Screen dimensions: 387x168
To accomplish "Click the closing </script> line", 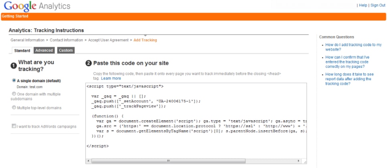I will pyautogui.click(x=97, y=146).
